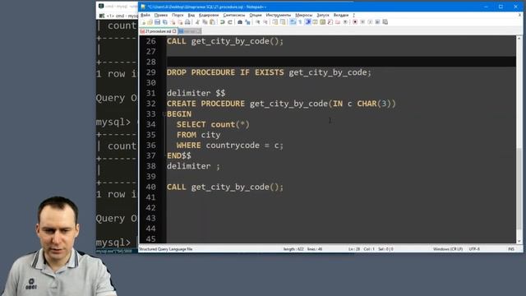526x296 pixels.
Task: Toggle file monitoring eye icon in toolbar
Action: 344,22
